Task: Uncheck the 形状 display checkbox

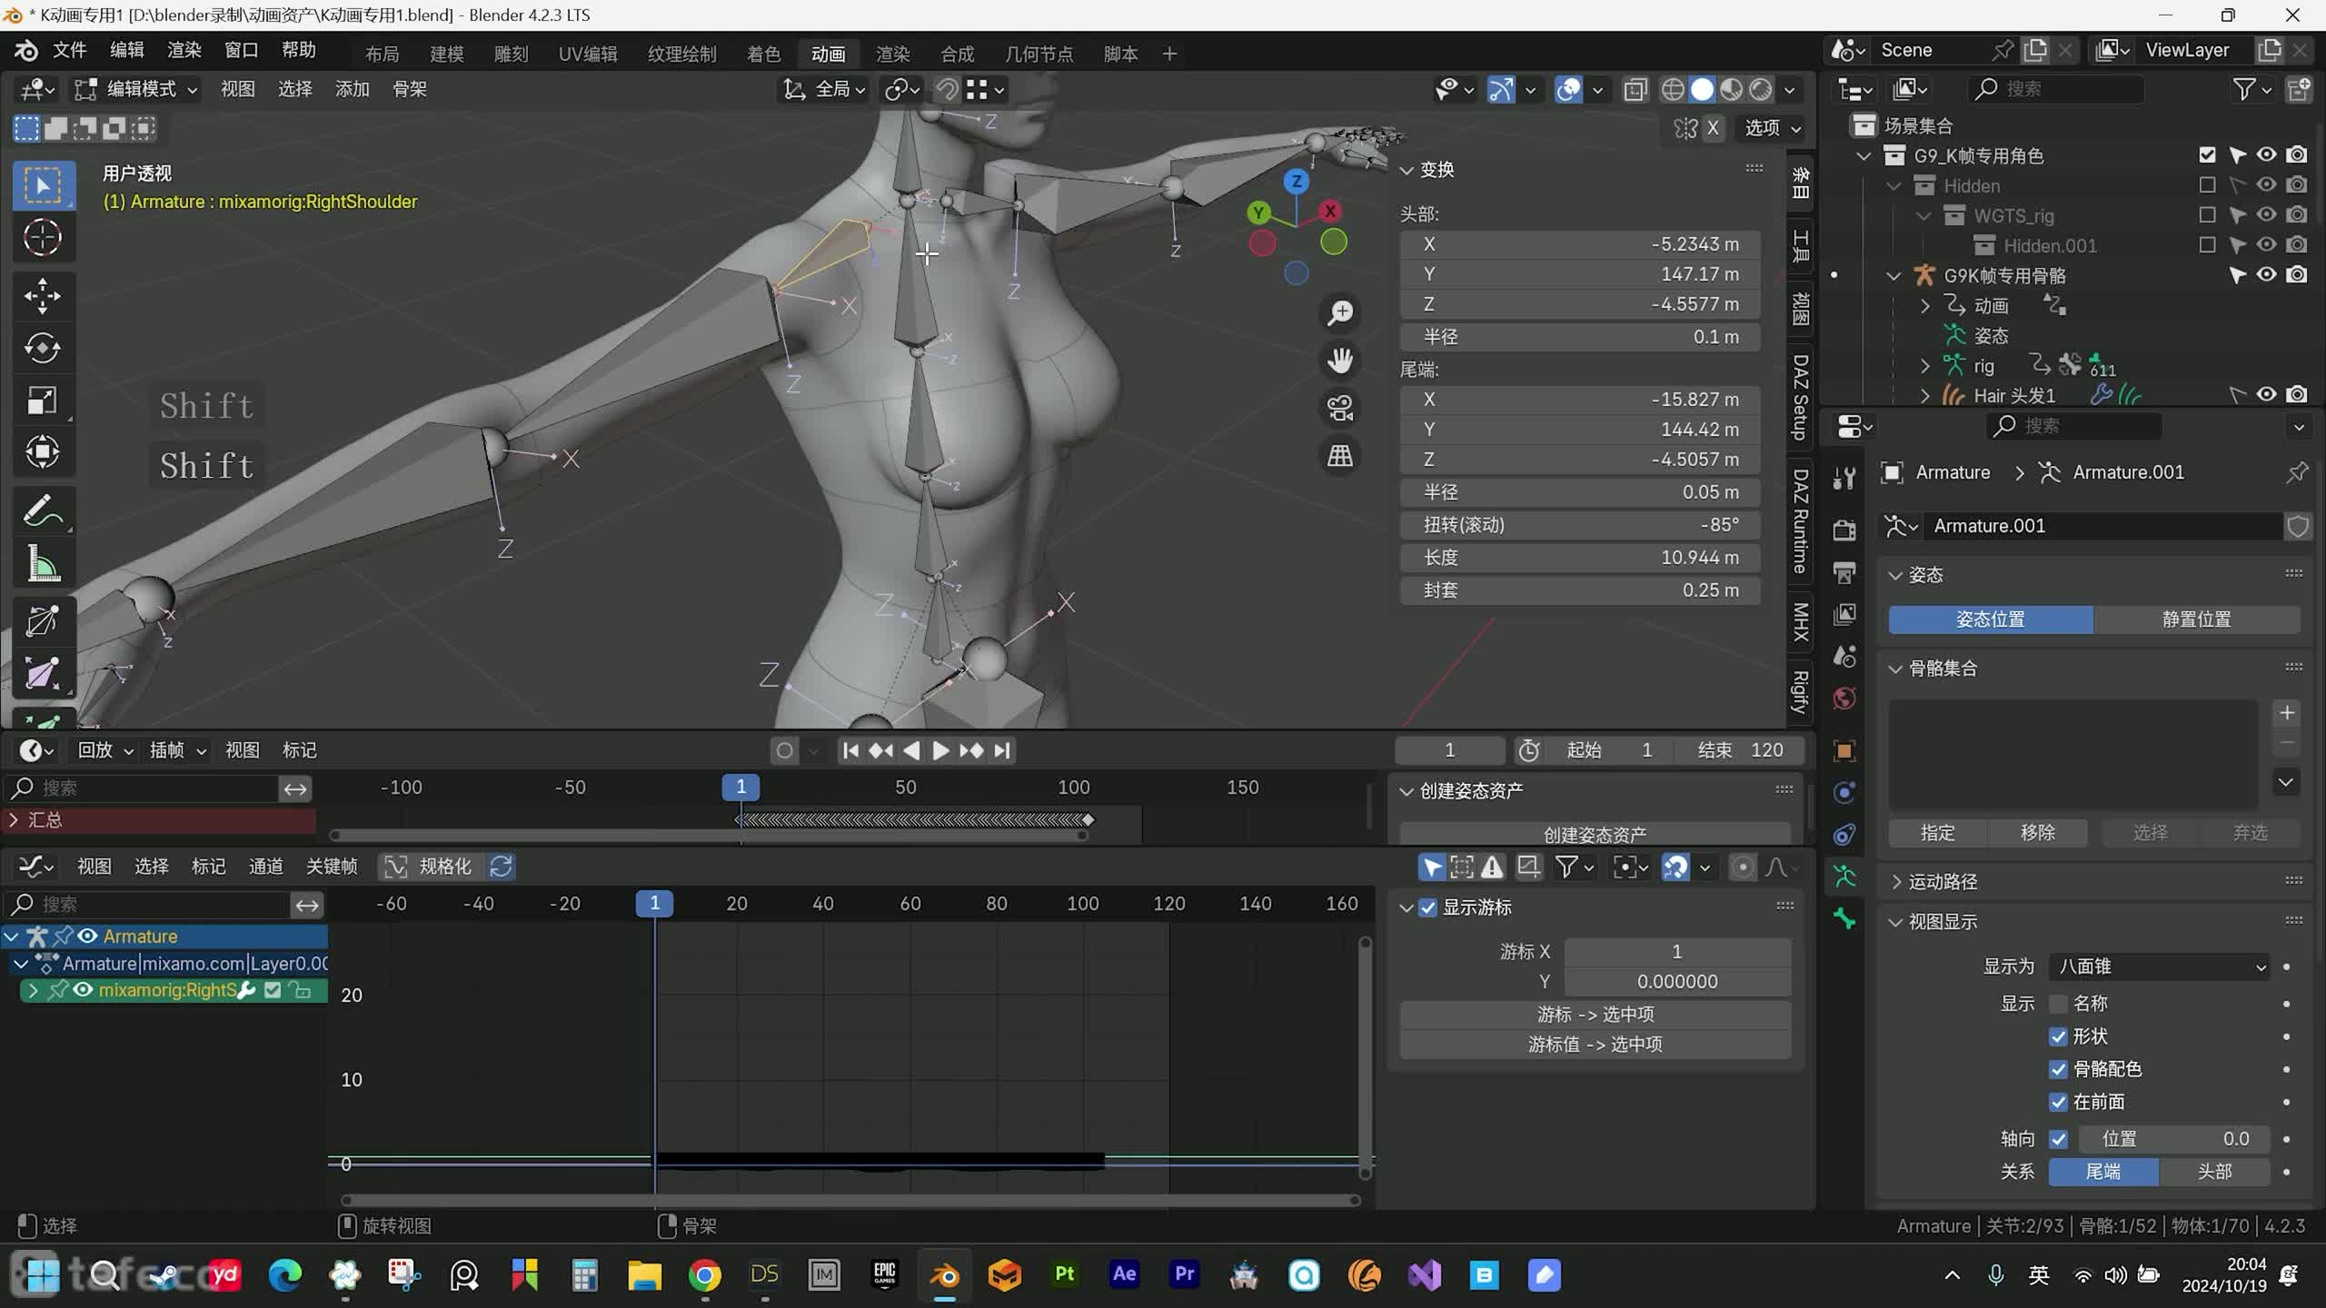Action: click(x=2058, y=1036)
